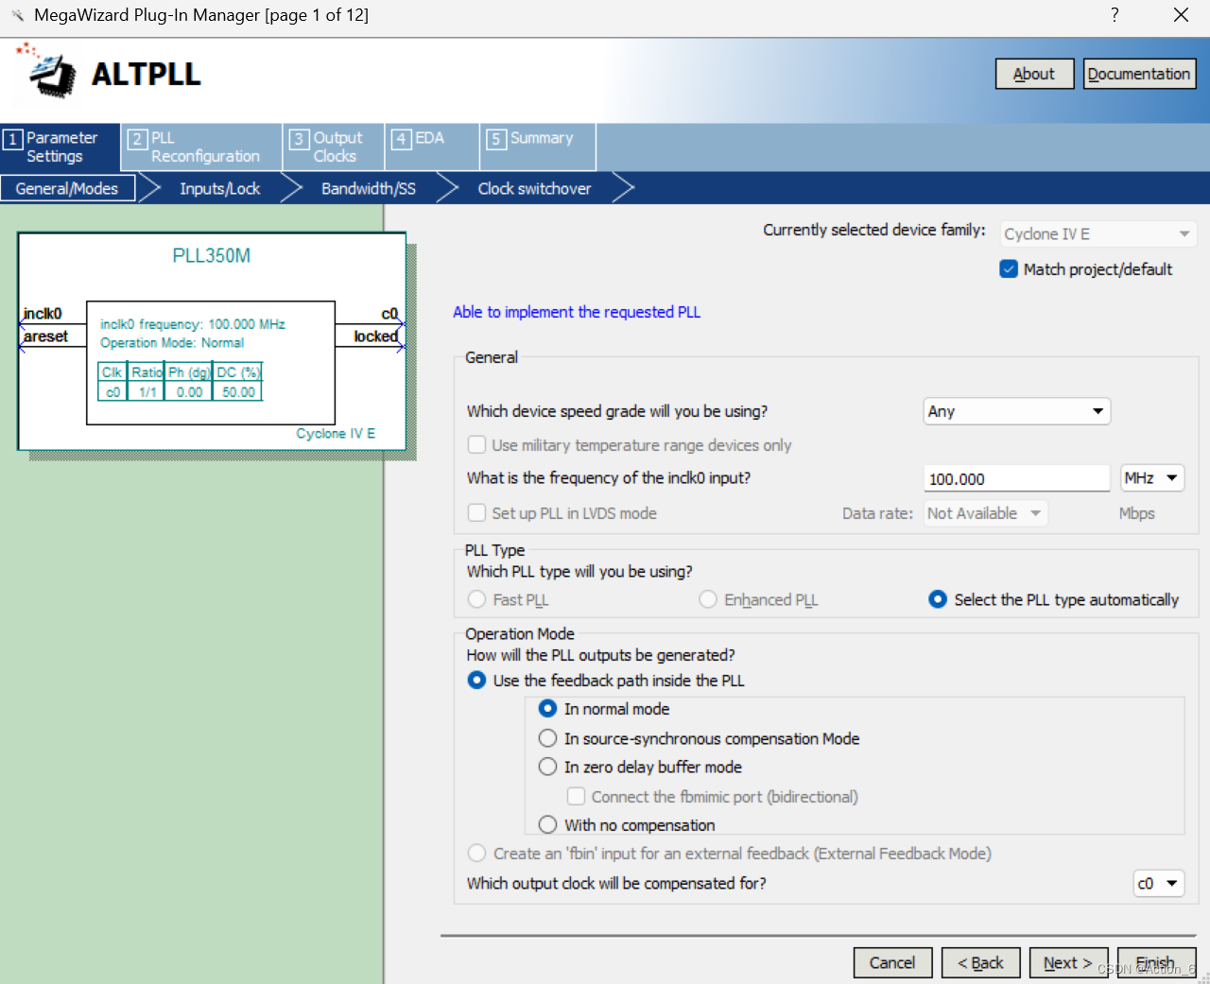Choose In normal mode option
The width and height of the screenshot is (1210, 984).
(547, 708)
